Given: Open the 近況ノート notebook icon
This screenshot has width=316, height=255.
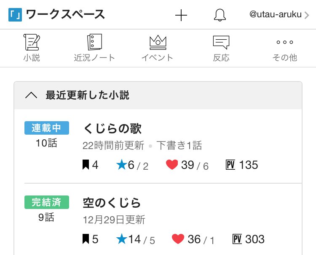Looking at the screenshot, I should click(94, 42).
